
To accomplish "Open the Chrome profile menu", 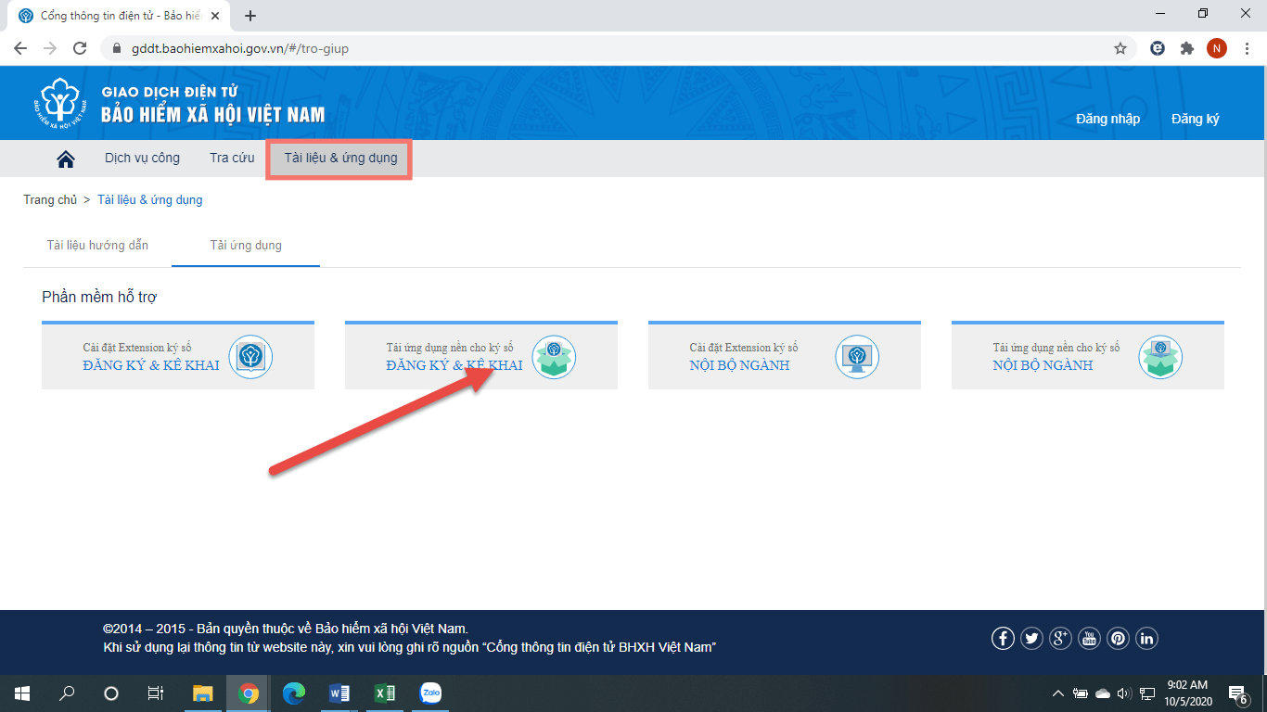I will 1217,47.
